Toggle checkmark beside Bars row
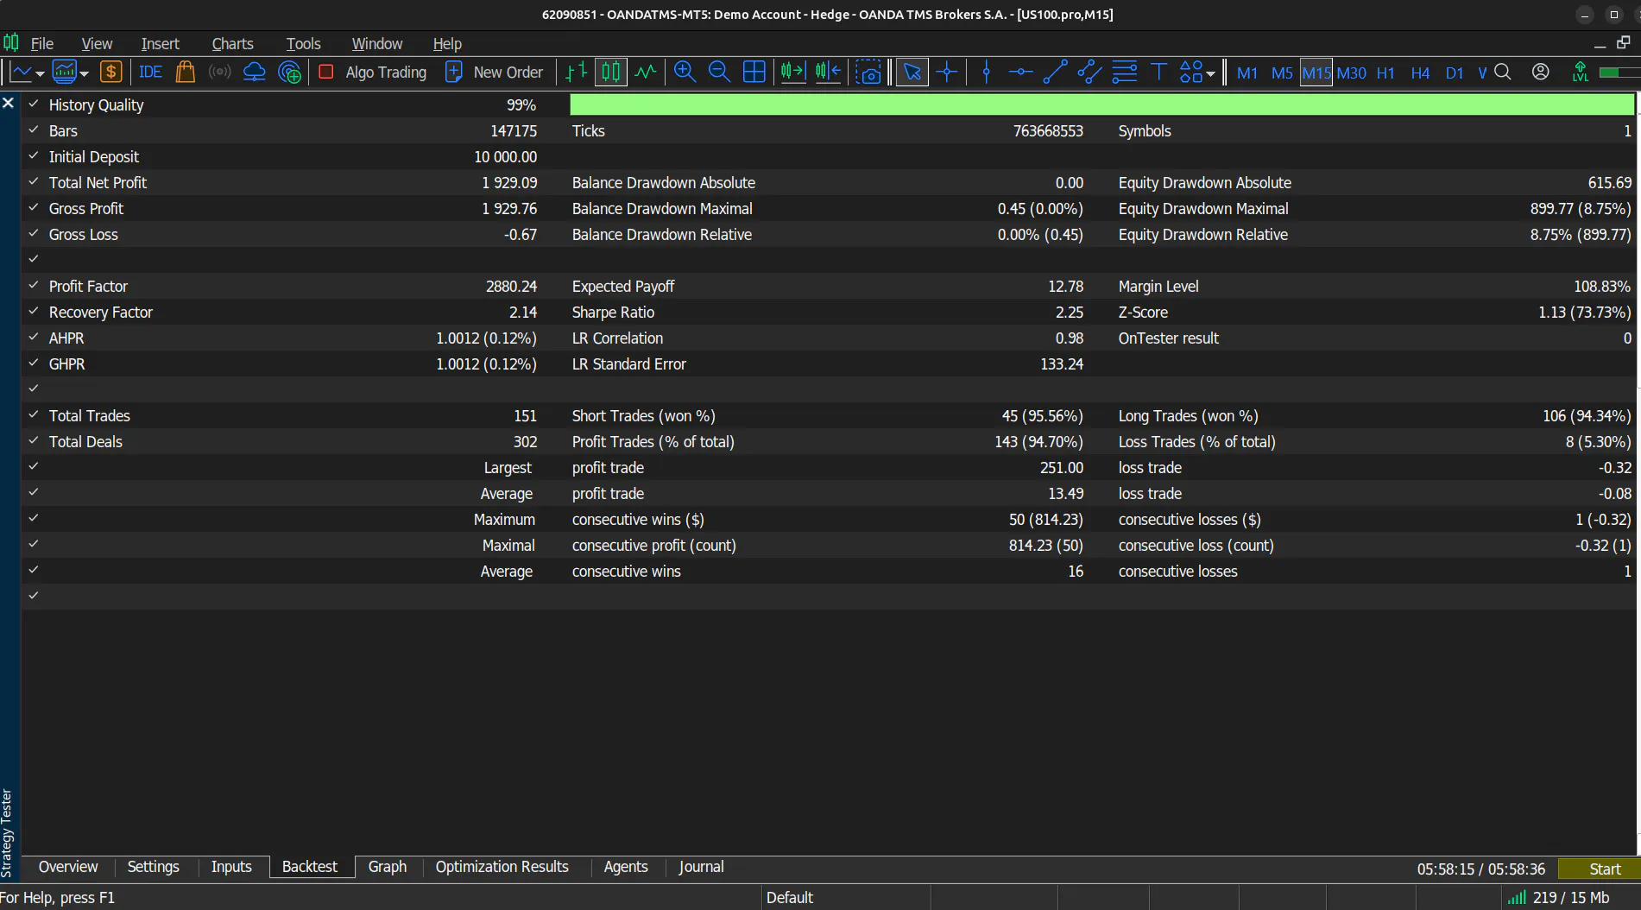Image resolution: width=1641 pixels, height=910 pixels. [34, 130]
